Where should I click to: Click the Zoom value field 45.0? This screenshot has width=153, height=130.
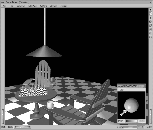141,127
